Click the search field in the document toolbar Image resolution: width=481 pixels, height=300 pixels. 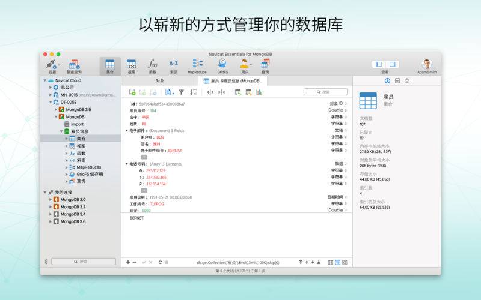tap(325, 92)
